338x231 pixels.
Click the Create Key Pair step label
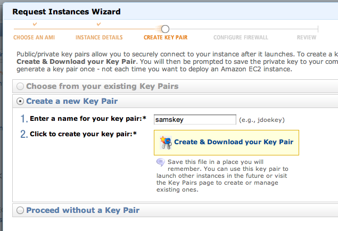(x=166, y=38)
